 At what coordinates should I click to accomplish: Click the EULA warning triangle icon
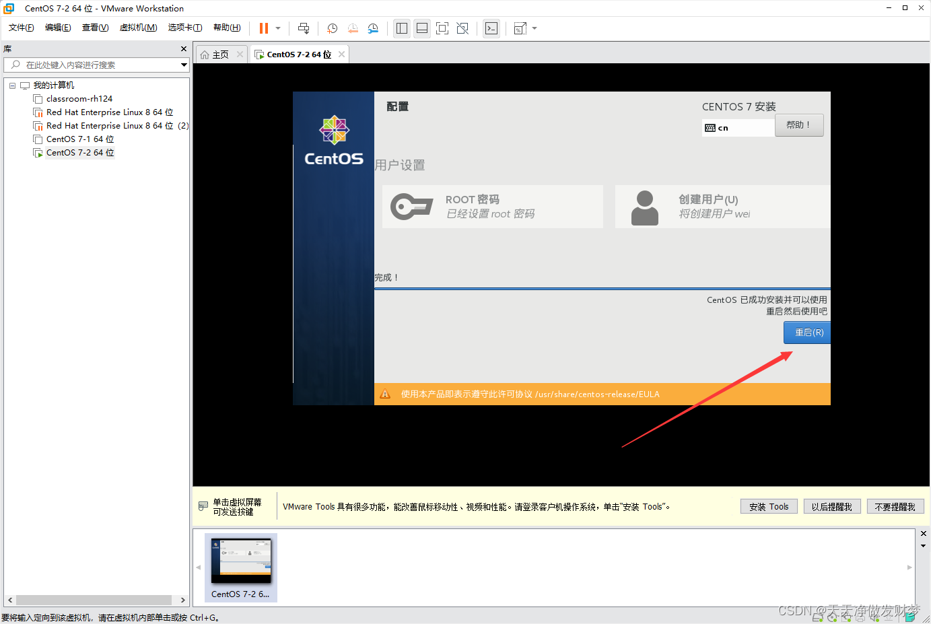(385, 394)
